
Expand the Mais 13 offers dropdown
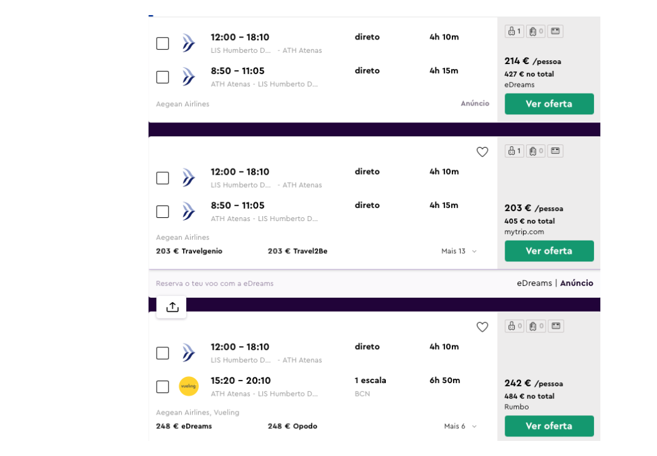(x=459, y=251)
